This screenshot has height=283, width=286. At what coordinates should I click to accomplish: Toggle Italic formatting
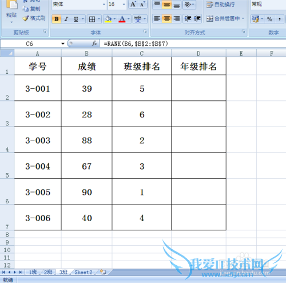click(66, 19)
